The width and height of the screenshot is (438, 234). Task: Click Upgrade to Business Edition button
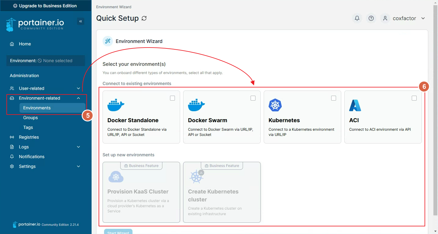pyautogui.click(x=46, y=6)
